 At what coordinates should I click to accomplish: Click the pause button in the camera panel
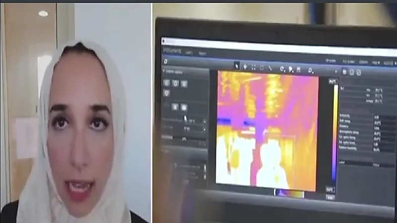175,107
